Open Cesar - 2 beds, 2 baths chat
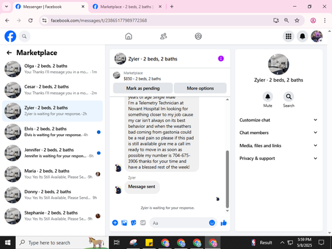 click(x=52, y=90)
